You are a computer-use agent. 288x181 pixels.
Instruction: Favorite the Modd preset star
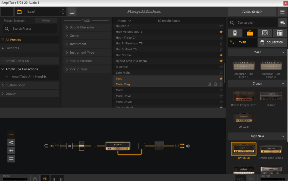coord(221,90)
